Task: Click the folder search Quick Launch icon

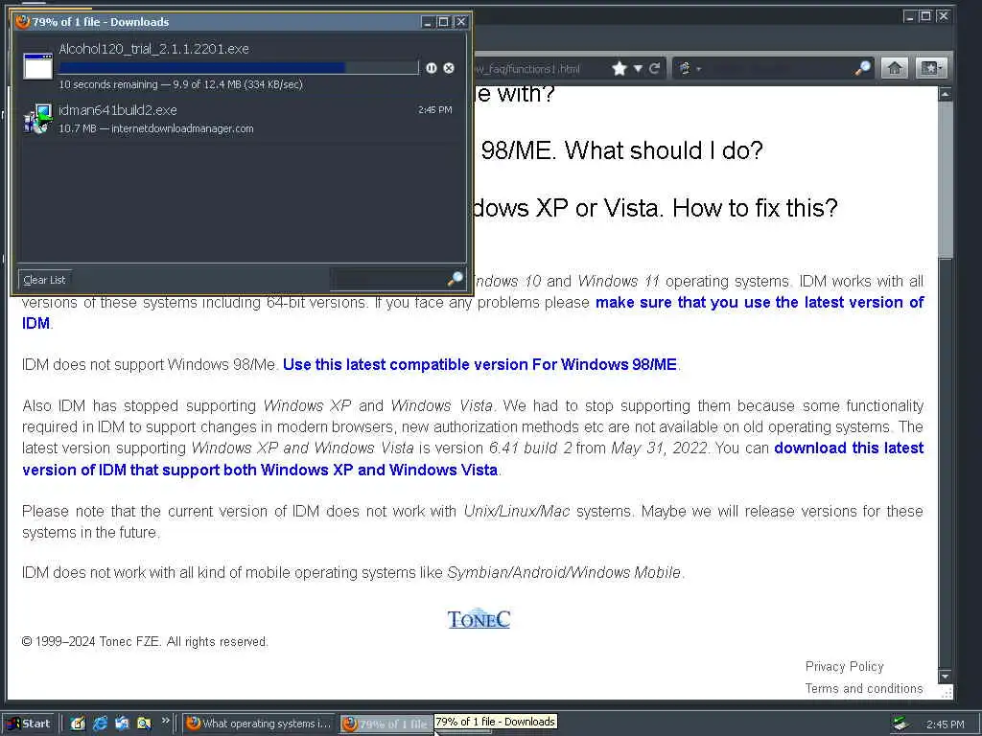Action: pos(144,724)
